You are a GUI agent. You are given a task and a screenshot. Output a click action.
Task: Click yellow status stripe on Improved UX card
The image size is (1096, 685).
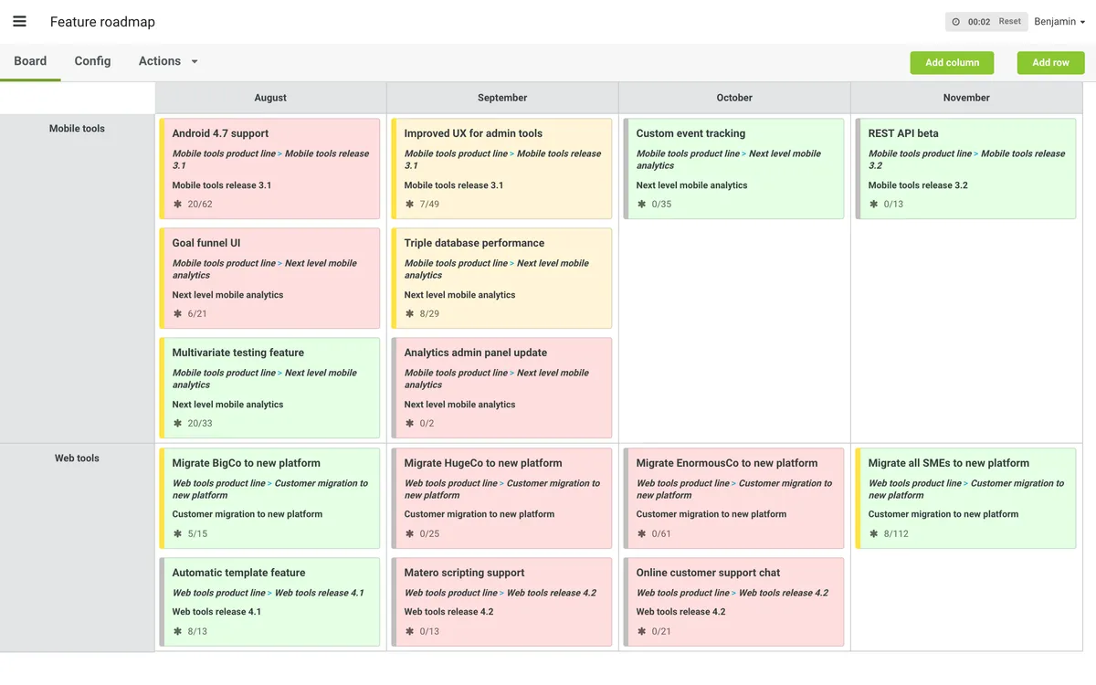[x=394, y=169]
